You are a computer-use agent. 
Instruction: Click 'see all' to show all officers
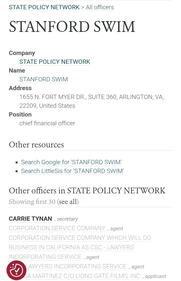(68, 202)
